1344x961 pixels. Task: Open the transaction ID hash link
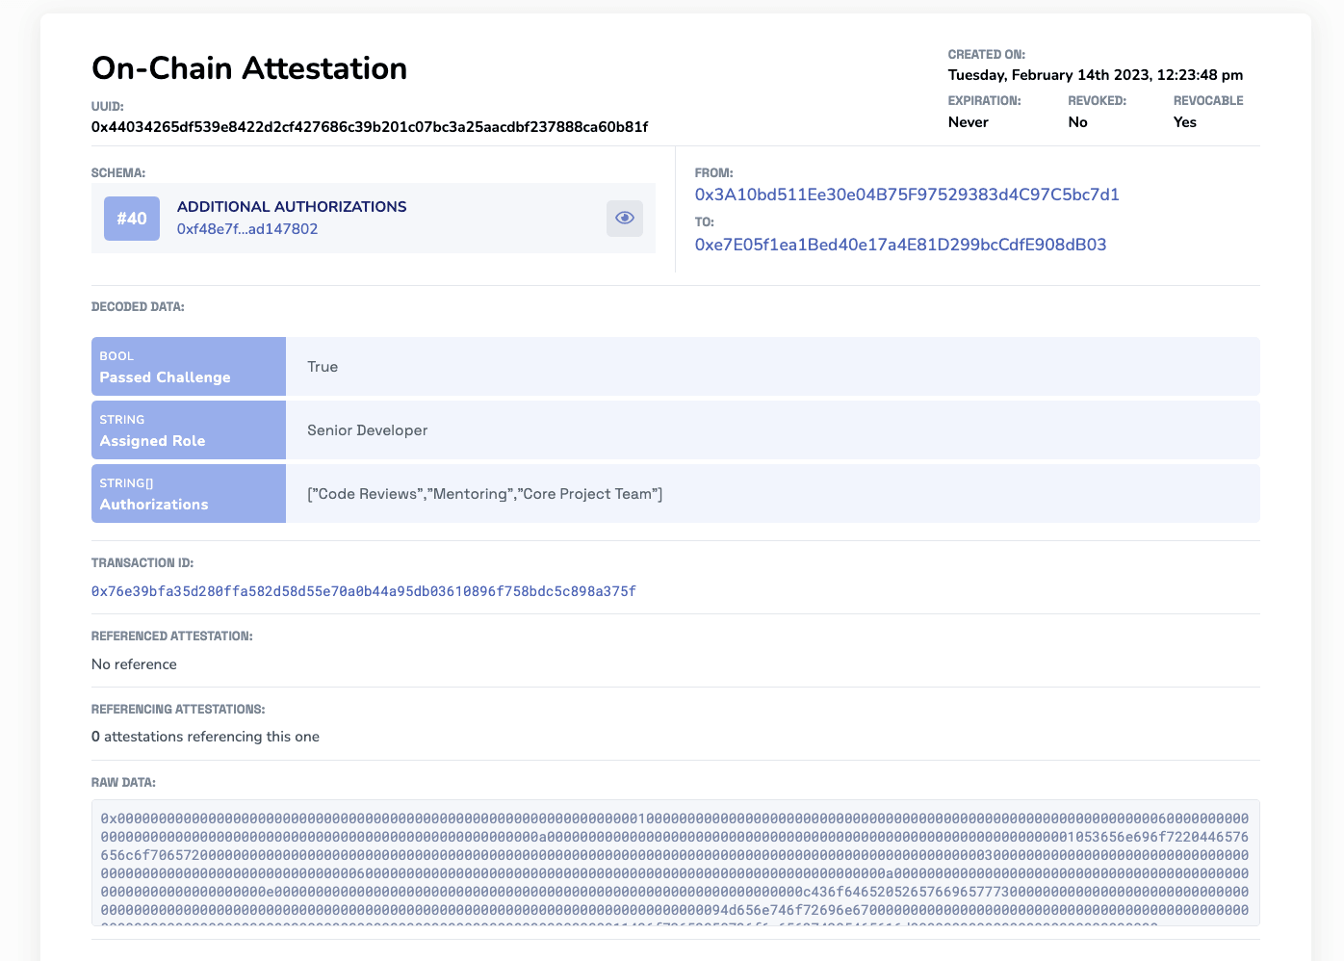tap(364, 591)
